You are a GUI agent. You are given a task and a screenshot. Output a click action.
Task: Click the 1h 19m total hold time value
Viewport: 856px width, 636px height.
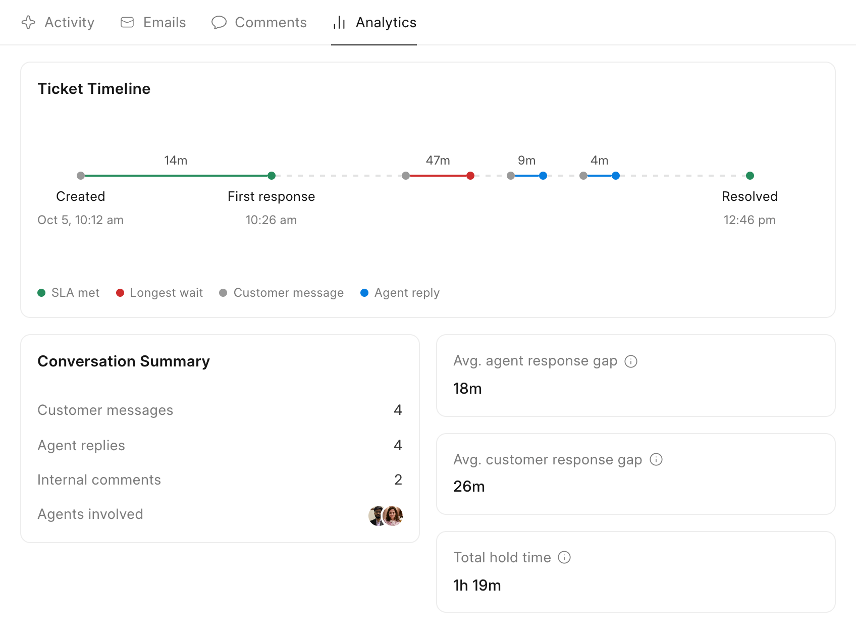tap(477, 586)
